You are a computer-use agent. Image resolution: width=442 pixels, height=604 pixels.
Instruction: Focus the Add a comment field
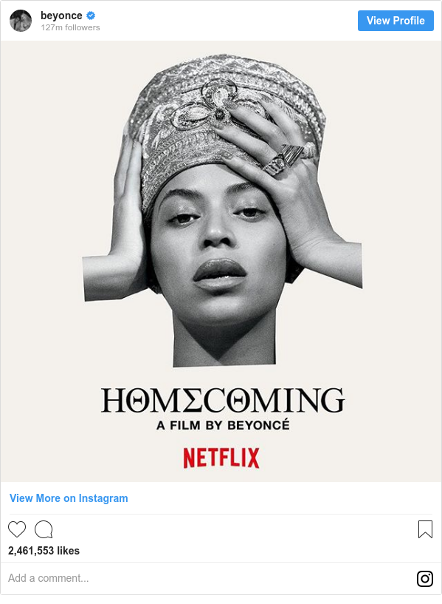207,578
